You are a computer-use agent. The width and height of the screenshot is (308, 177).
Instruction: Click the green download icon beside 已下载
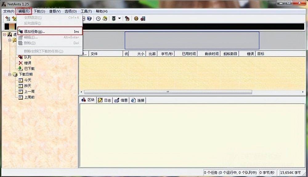point(21,69)
